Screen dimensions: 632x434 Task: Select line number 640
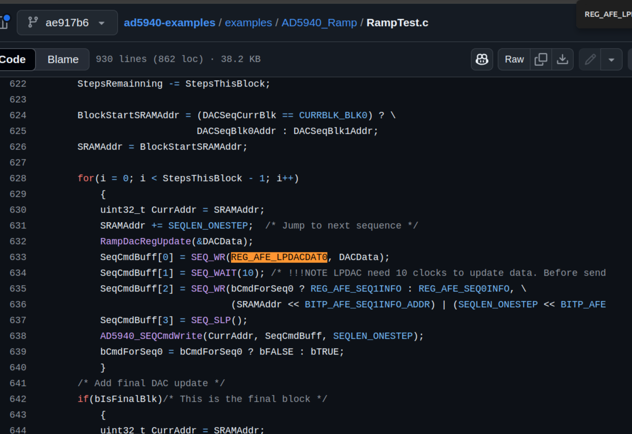coord(18,368)
